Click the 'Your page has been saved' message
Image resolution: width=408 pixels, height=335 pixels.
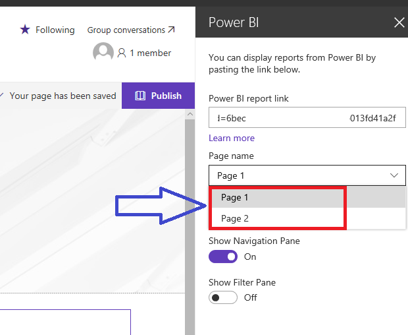(x=63, y=96)
